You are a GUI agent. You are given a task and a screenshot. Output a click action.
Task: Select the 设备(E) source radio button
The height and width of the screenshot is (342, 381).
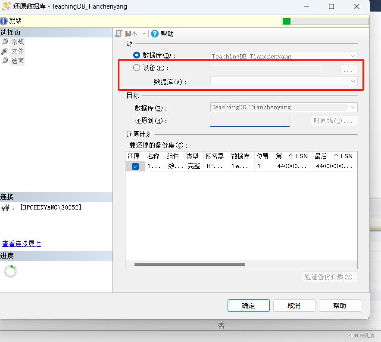(137, 68)
